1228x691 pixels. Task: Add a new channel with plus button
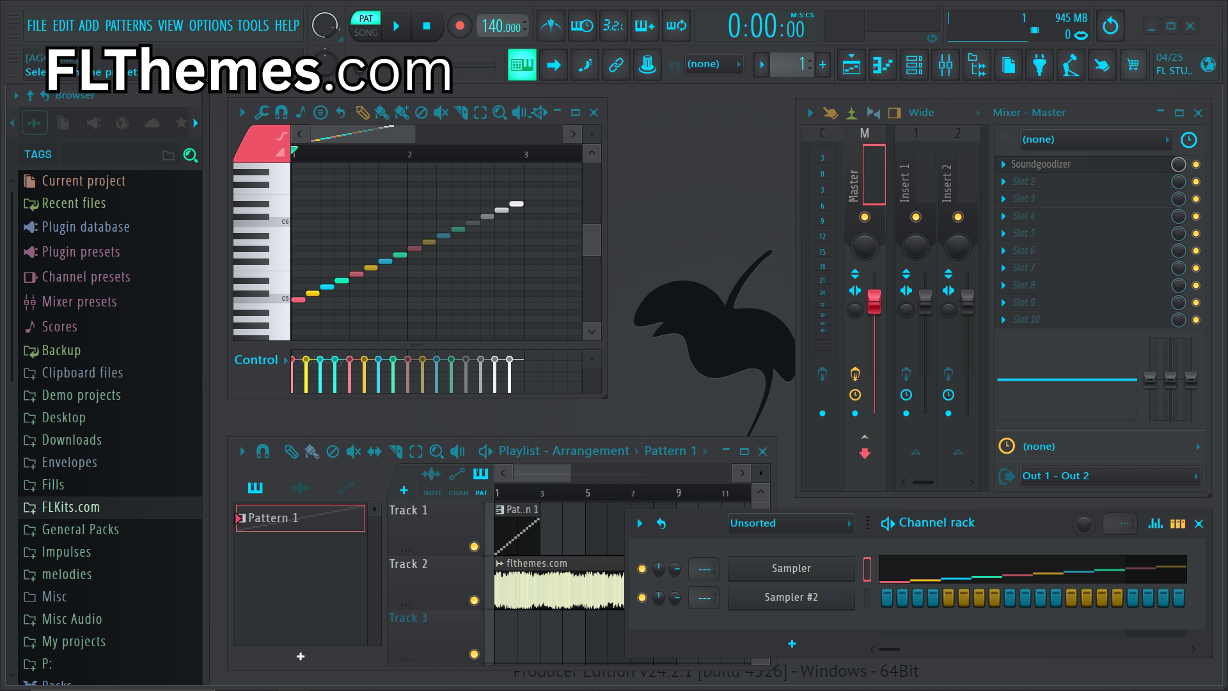[x=792, y=644]
